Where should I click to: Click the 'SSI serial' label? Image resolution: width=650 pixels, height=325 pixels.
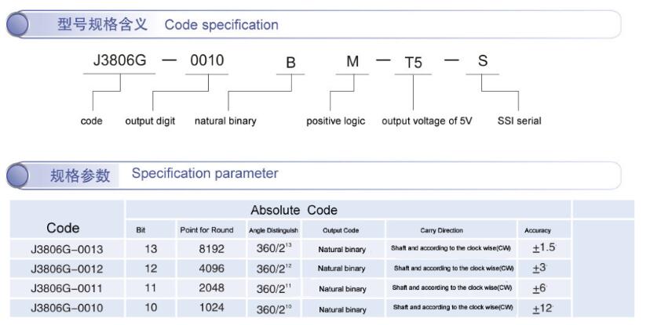tap(520, 121)
